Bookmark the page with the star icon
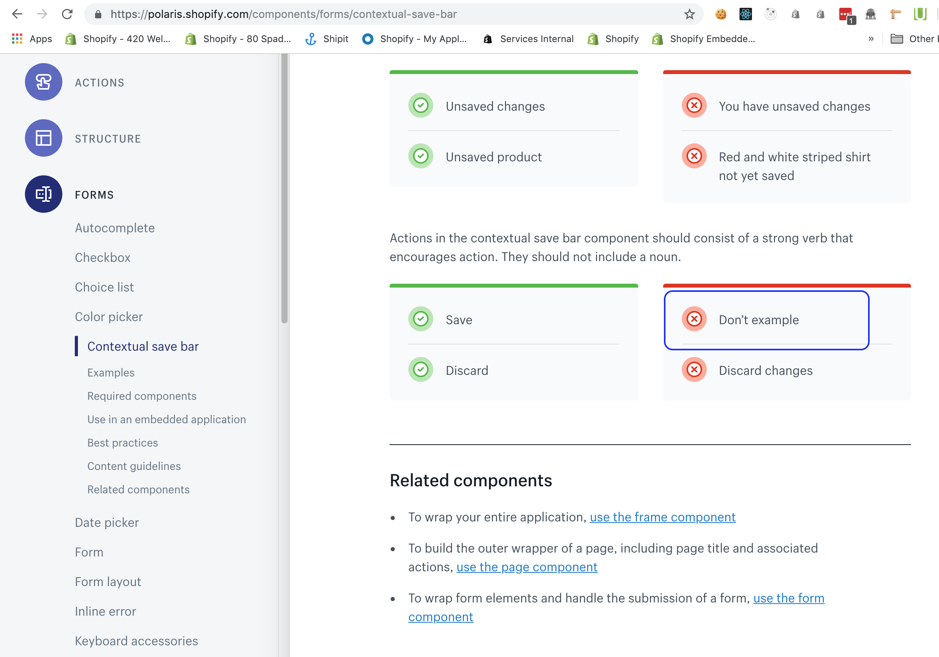 pos(690,14)
